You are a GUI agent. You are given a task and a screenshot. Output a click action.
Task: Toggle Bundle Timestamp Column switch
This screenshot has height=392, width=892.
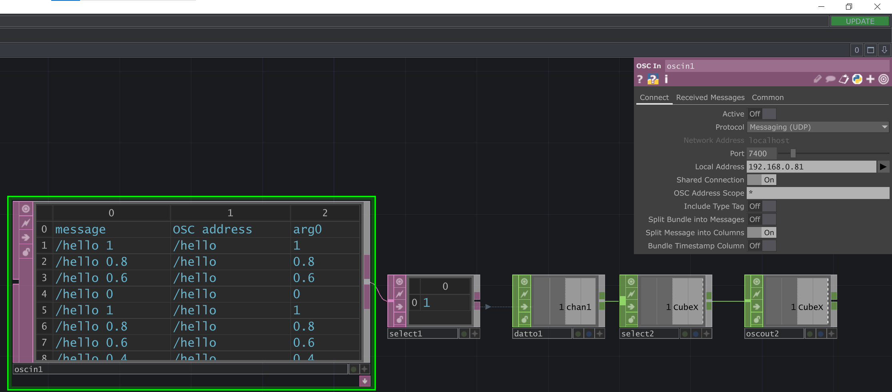tap(762, 246)
